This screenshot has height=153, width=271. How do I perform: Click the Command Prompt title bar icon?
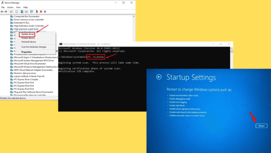pos(61,44)
